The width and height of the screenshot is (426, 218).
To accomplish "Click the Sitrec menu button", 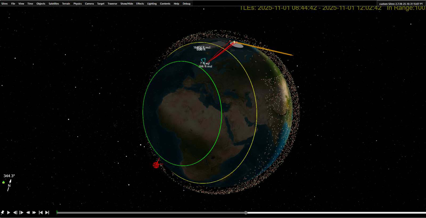I will pyautogui.click(x=5, y=4).
